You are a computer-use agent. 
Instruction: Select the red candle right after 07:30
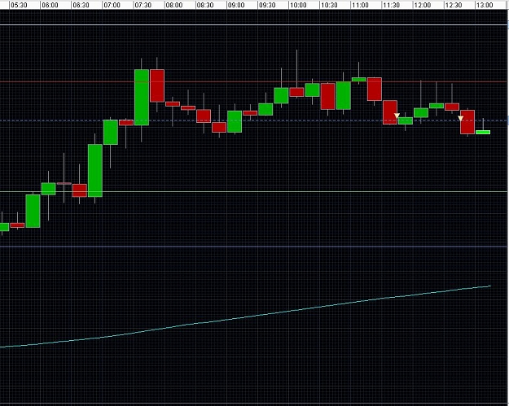pos(157,85)
